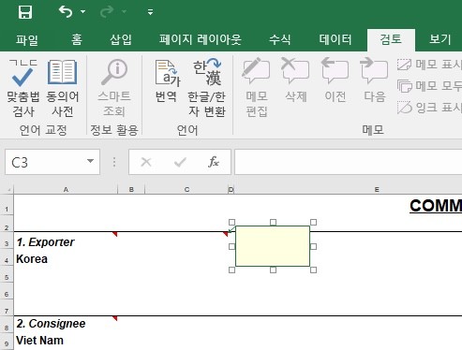Click the Cancel X button in formula bar

pos(146,162)
